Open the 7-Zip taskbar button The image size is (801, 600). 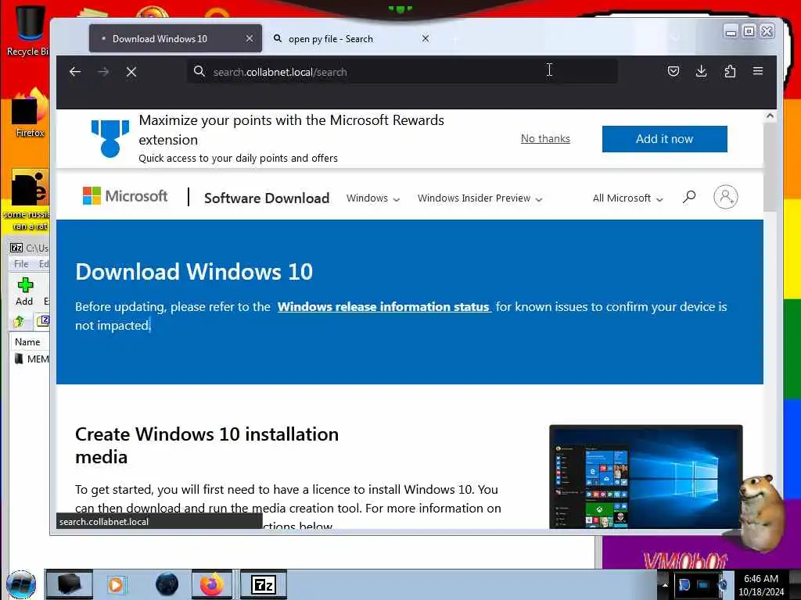(264, 584)
